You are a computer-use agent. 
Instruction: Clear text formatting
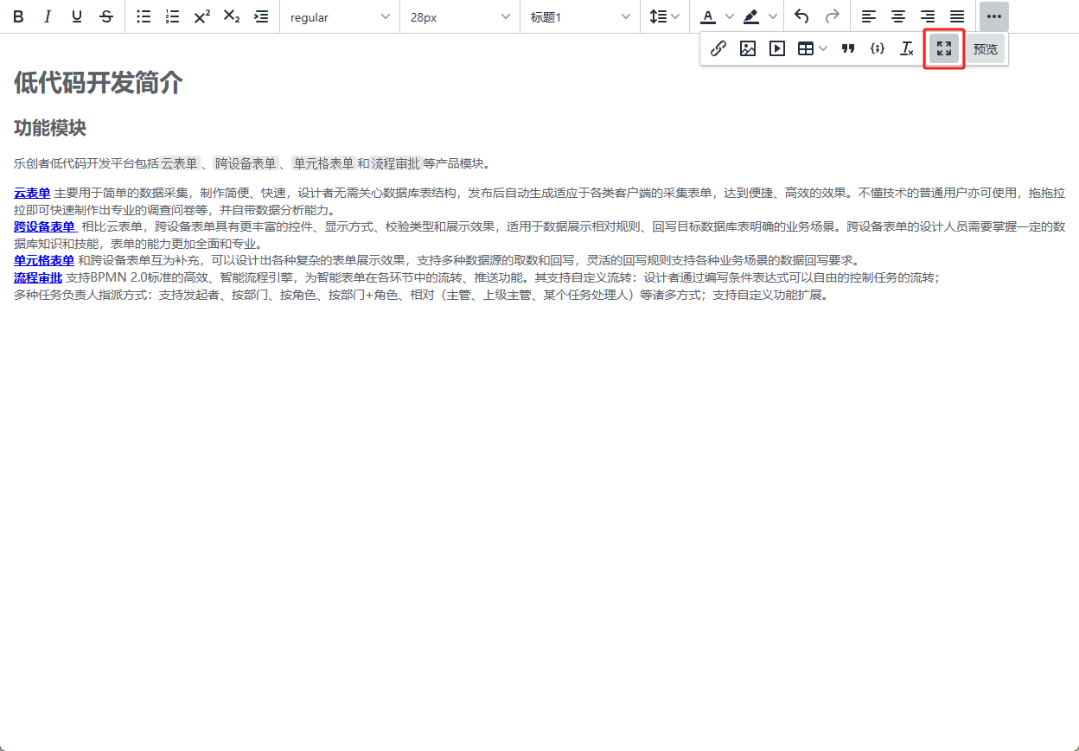906,49
